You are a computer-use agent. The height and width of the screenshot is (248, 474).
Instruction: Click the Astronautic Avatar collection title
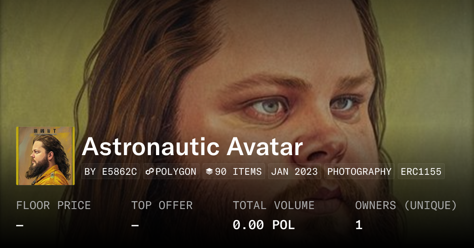pos(192,147)
